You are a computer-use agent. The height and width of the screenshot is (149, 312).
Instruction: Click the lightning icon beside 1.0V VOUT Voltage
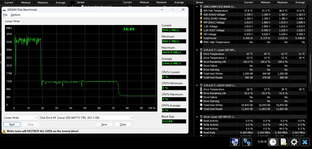pos(201,30)
